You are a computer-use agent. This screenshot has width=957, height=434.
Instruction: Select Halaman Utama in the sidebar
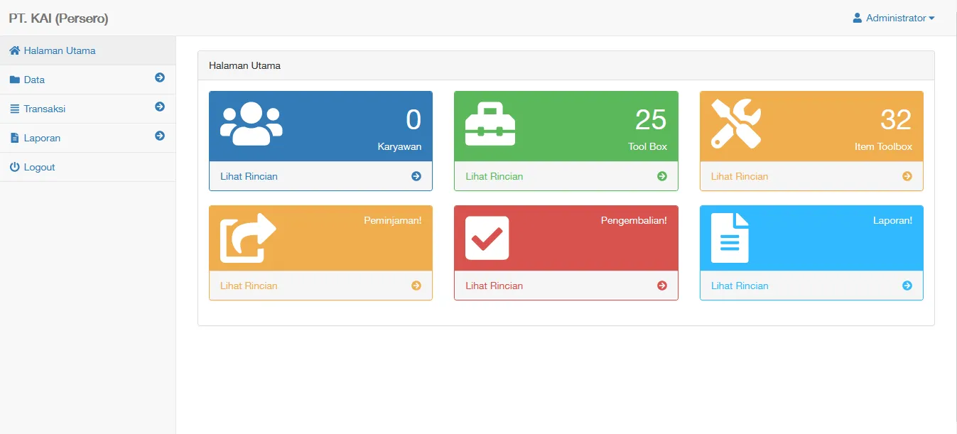tap(59, 50)
